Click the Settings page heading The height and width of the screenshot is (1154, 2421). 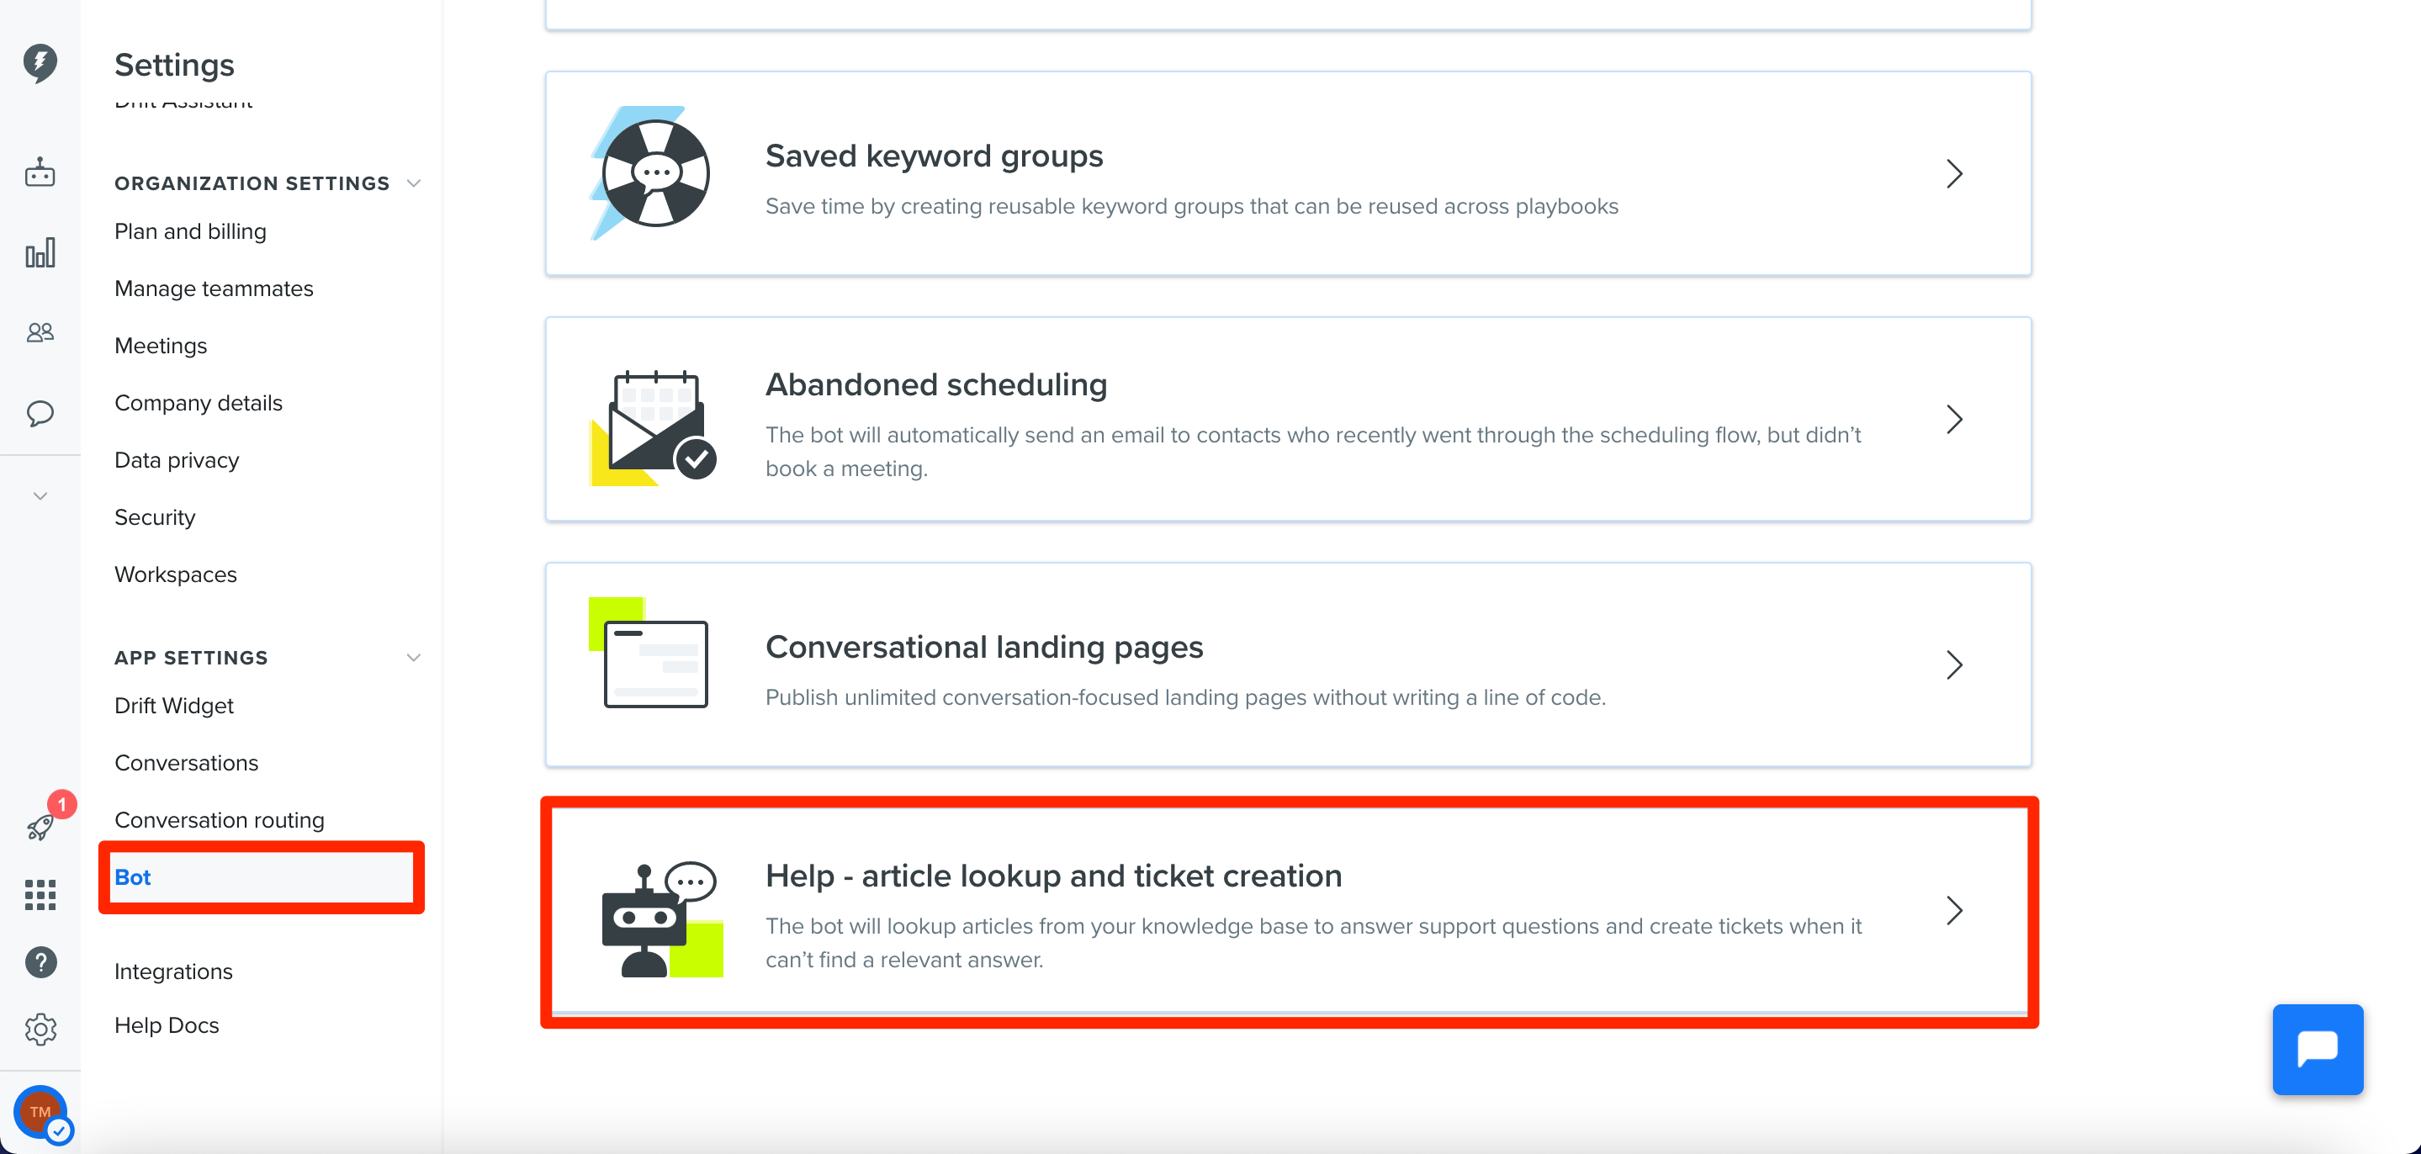174,65
